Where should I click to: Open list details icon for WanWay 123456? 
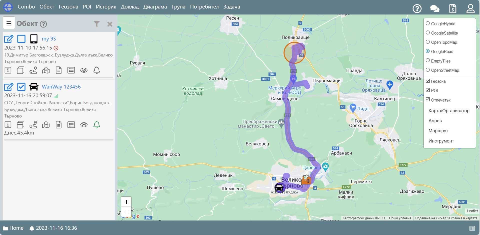(x=71, y=124)
